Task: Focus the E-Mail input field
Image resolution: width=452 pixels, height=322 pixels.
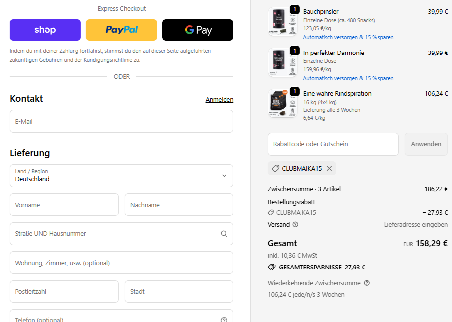Action: point(122,121)
